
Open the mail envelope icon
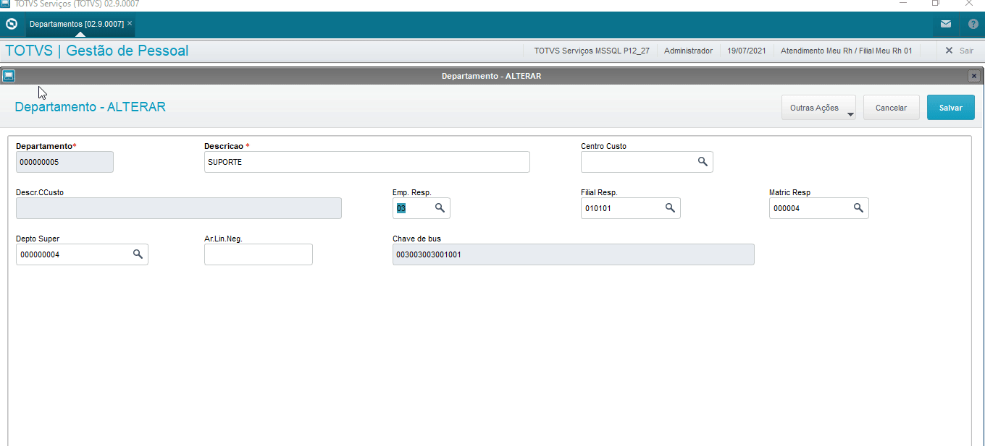pyautogui.click(x=946, y=24)
